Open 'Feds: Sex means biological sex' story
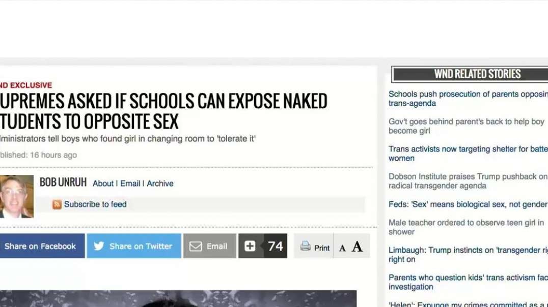Screen dimensions: 548x307 [x=469, y=204]
